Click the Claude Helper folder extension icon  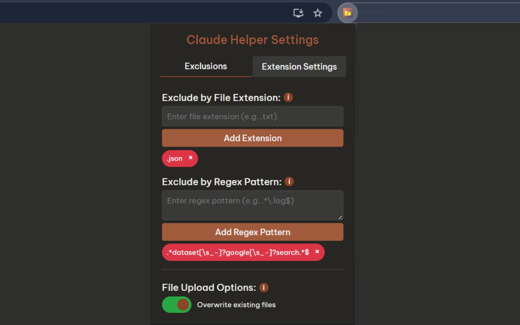tap(347, 13)
